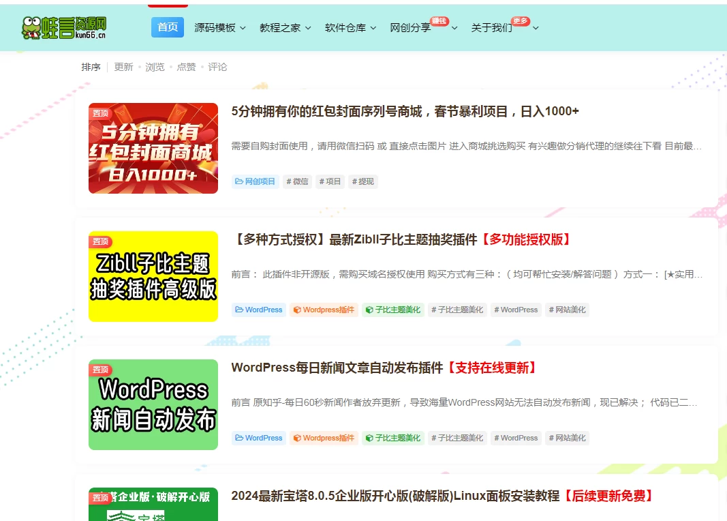This screenshot has height=521, width=727.
Task: Expand the 教程之家 dropdown chevron
Action: click(309, 28)
